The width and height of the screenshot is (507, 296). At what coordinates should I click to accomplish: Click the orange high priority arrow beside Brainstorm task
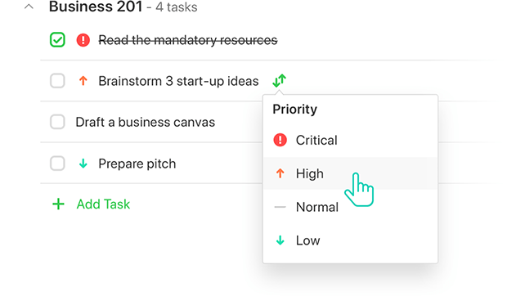[83, 81]
